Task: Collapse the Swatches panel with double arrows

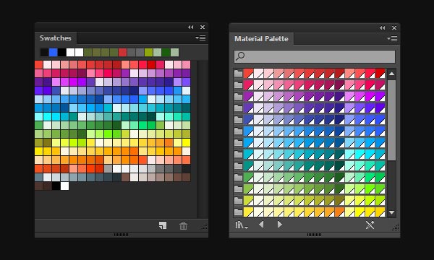Action: pos(191,27)
